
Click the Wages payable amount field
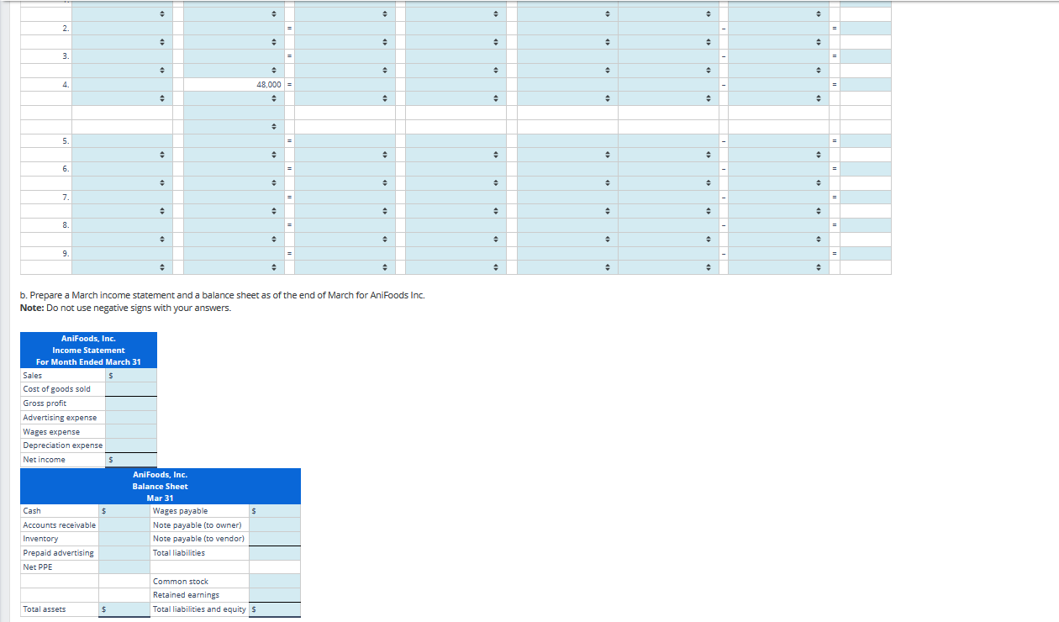pyautogui.click(x=274, y=511)
